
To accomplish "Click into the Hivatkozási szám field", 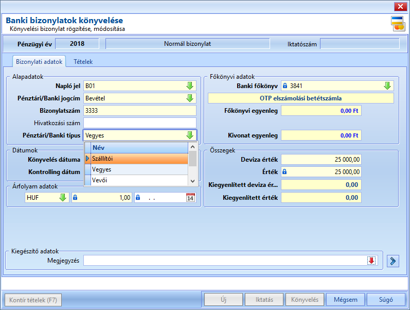I will 140,123.
